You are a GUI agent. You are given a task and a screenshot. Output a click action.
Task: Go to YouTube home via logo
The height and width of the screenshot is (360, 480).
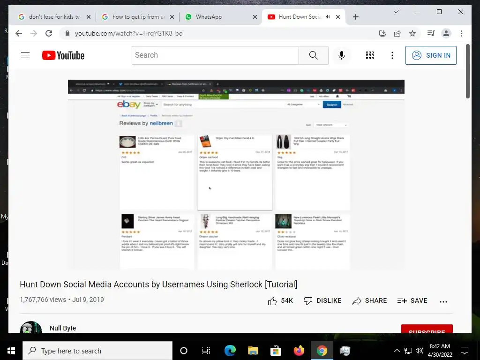click(x=63, y=55)
